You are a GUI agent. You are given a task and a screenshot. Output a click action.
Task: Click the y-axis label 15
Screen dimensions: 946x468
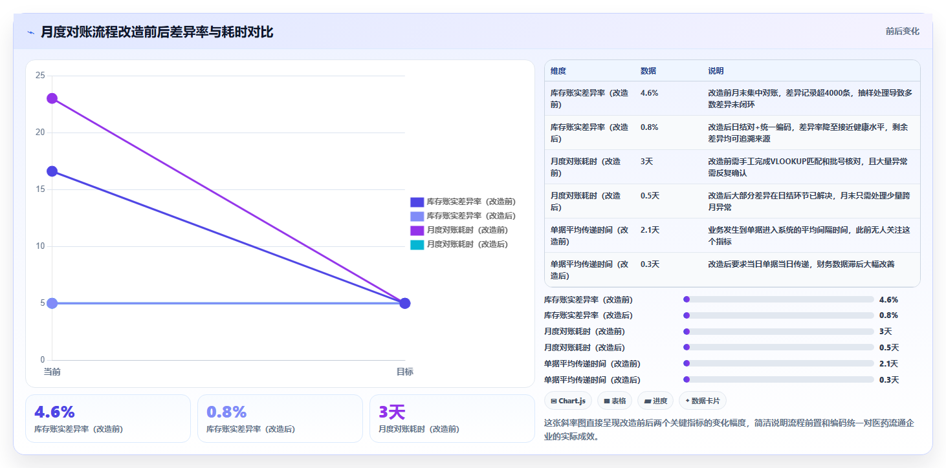coord(40,189)
